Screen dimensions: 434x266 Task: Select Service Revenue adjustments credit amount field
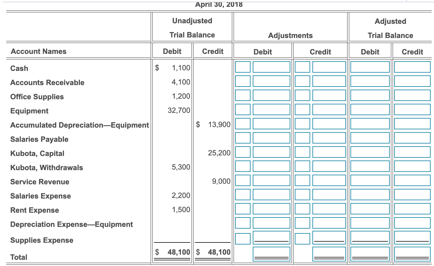(x=329, y=180)
